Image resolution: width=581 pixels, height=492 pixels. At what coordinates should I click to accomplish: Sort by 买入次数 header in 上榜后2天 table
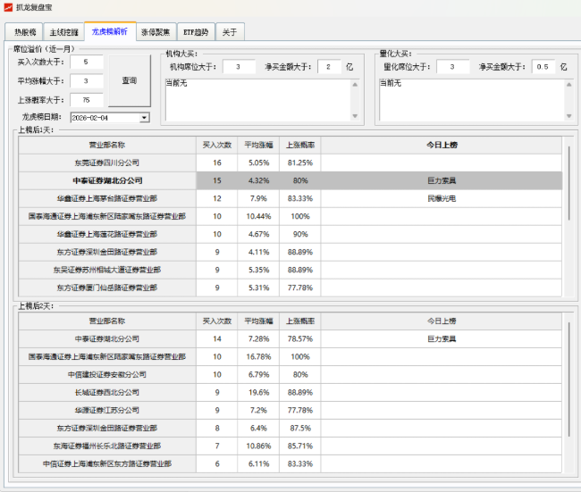(217, 321)
